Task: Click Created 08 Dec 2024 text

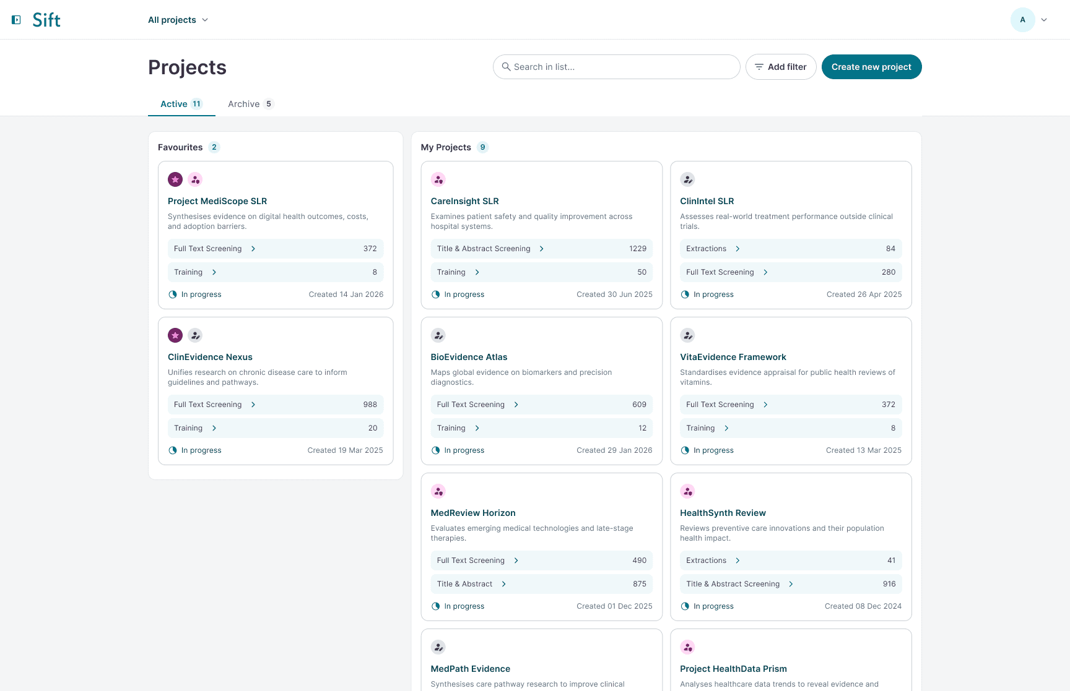Action: [x=863, y=606]
